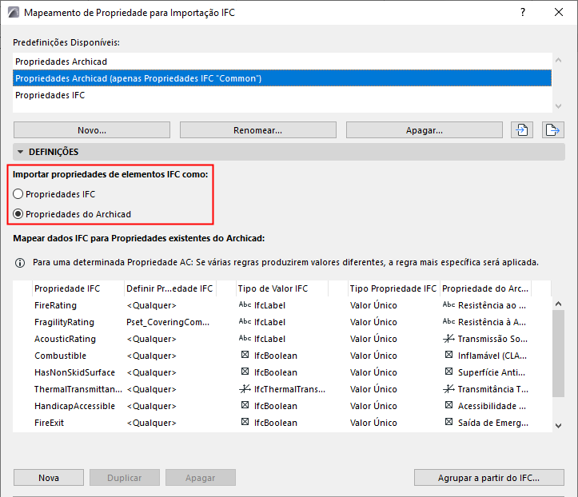Click the Archicad logo in the title bar

tap(14, 13)
